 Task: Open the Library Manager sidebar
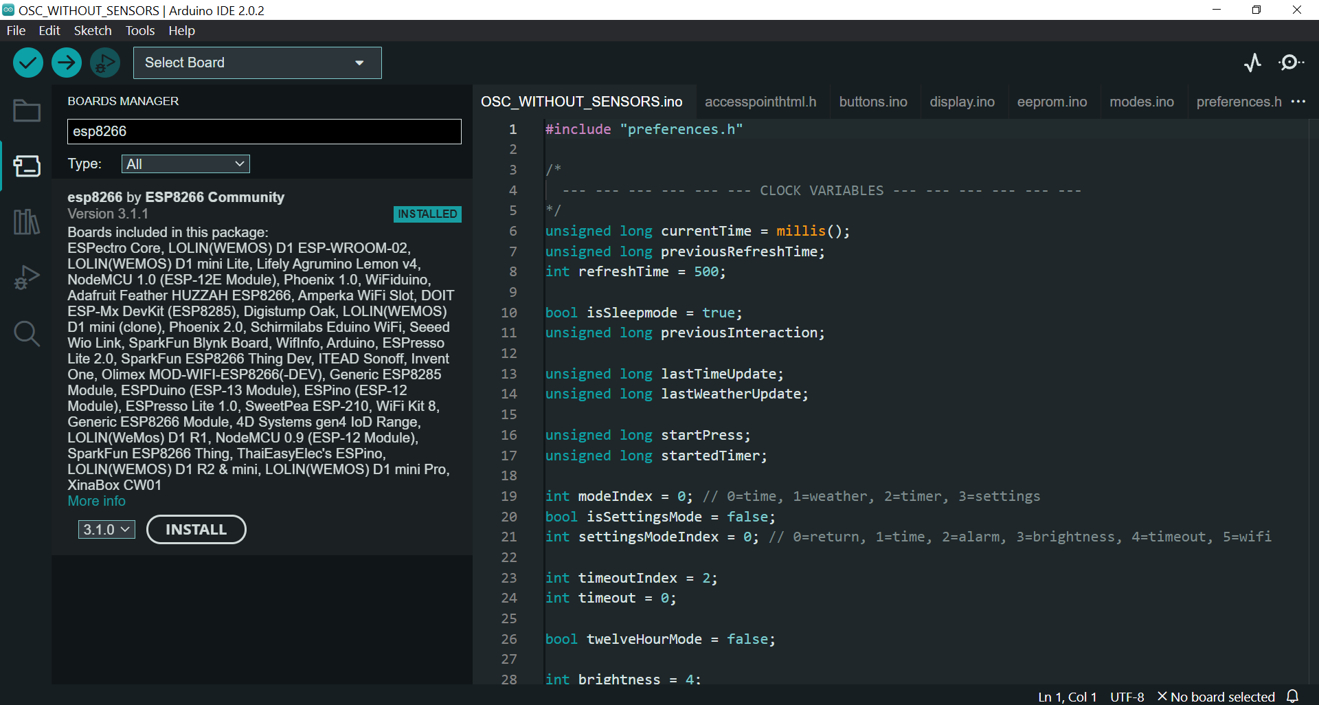pyautogui.click(x=27, y=222)
